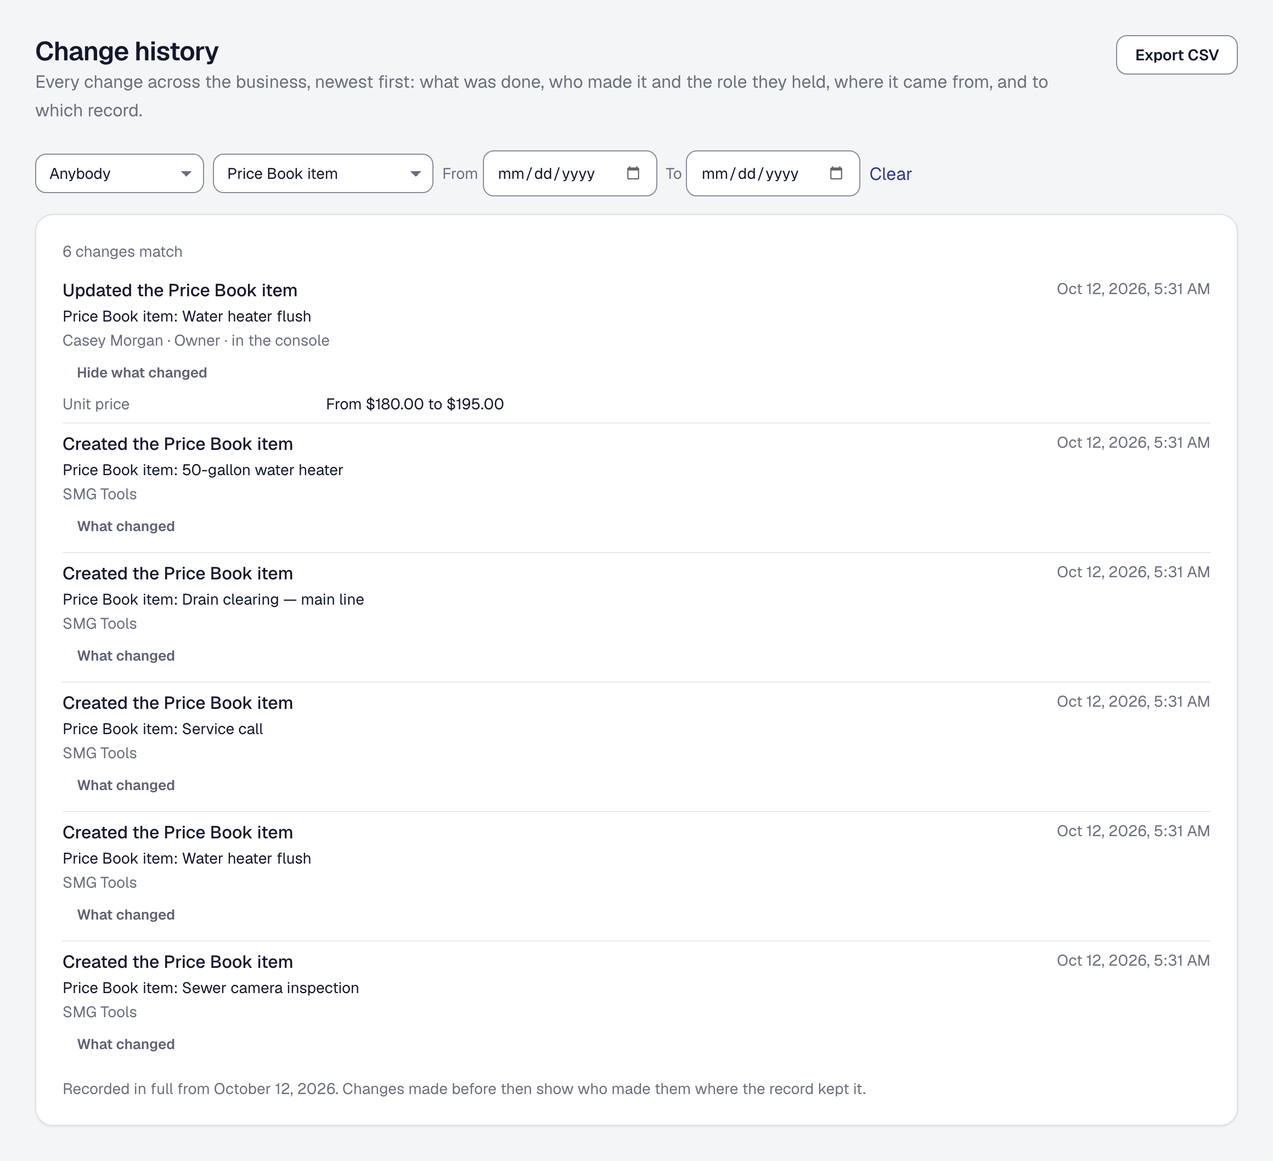Select the Updated the Price Book item heading

pos(180,290)
